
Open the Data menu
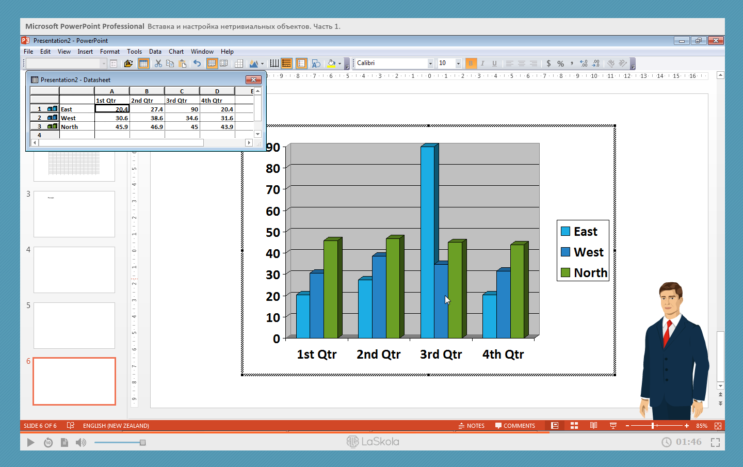pos(155,52)
